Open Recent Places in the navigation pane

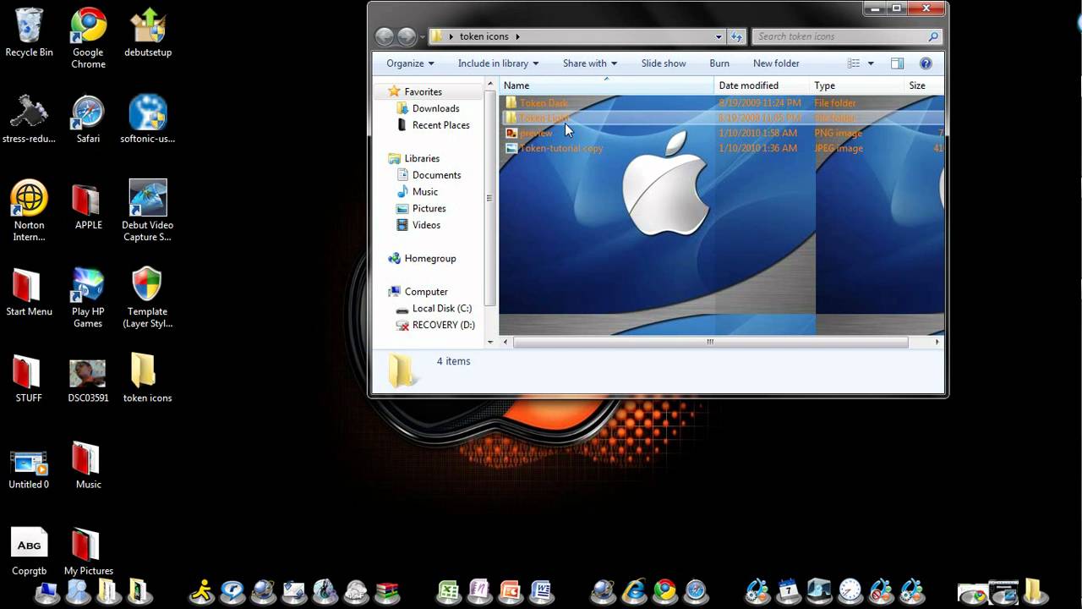click(440, 125)
